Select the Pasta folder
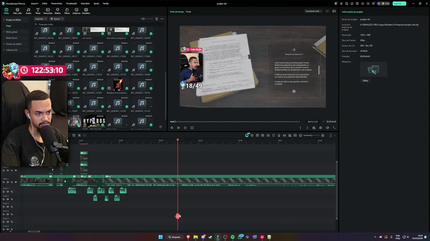 coord(8,26)
